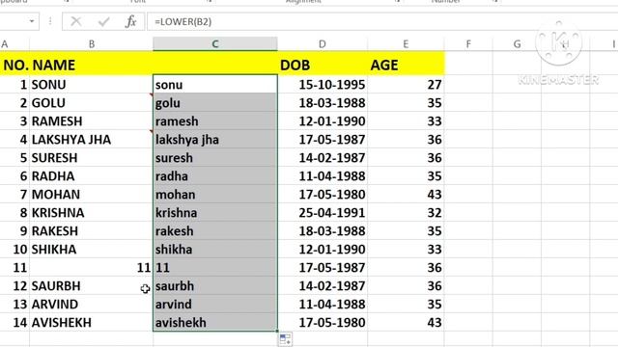Select age 33 in SHIKHA row
Screen dimensions: 618x347
coord(406,249)
